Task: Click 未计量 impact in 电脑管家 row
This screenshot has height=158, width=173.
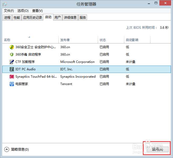Action: 131,84
